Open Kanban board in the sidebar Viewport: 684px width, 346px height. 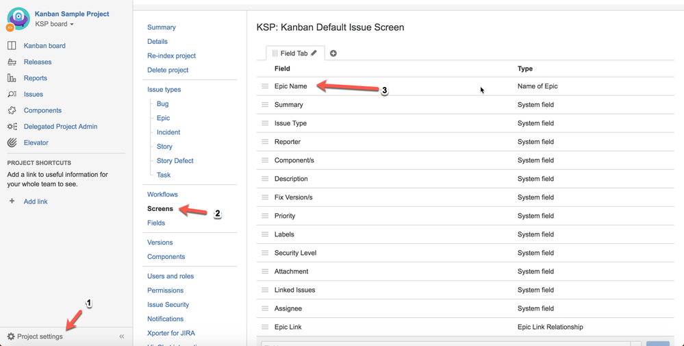(x=45, y=46)
